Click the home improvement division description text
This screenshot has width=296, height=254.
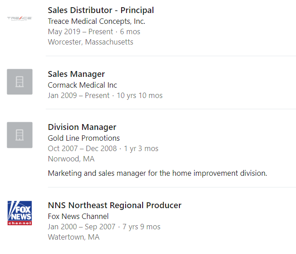[x=157, y=173]
